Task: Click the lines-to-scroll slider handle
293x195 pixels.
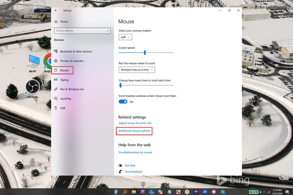Action: tap(120, 85)
